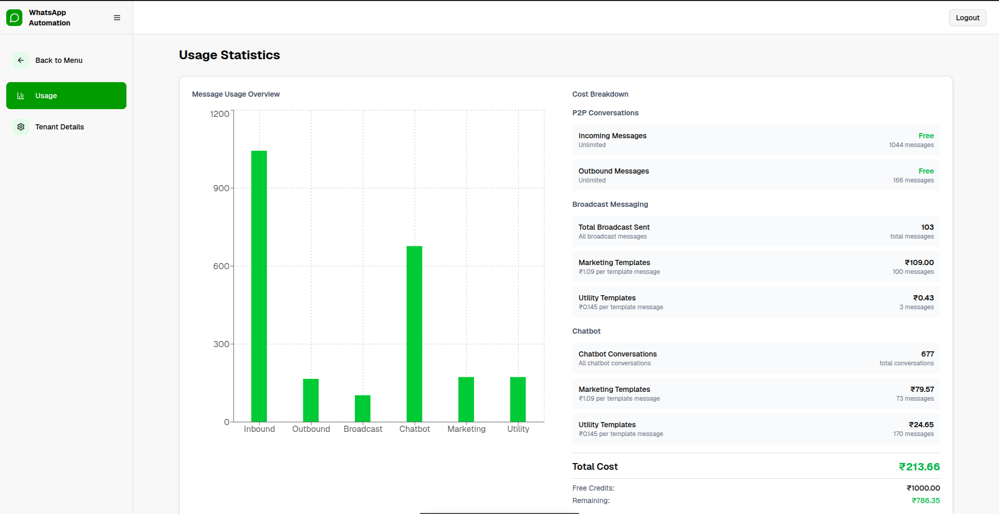Click the Total Cost label
Image resolution: width=999 pixels, height=514 pixels.
coord(595,467)
